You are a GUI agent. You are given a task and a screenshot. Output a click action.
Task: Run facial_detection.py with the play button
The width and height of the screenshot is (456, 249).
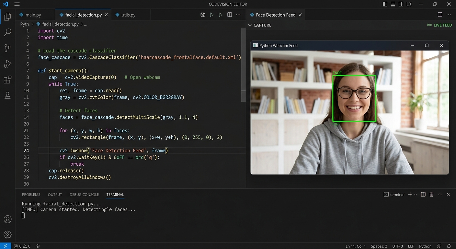click(211, 15)
